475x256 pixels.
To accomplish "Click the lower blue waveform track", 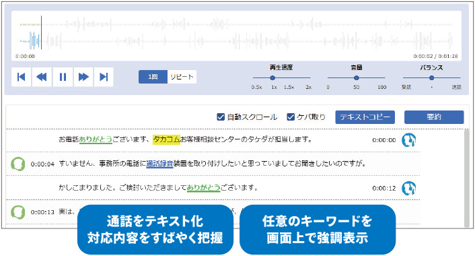I will [236, 41].
